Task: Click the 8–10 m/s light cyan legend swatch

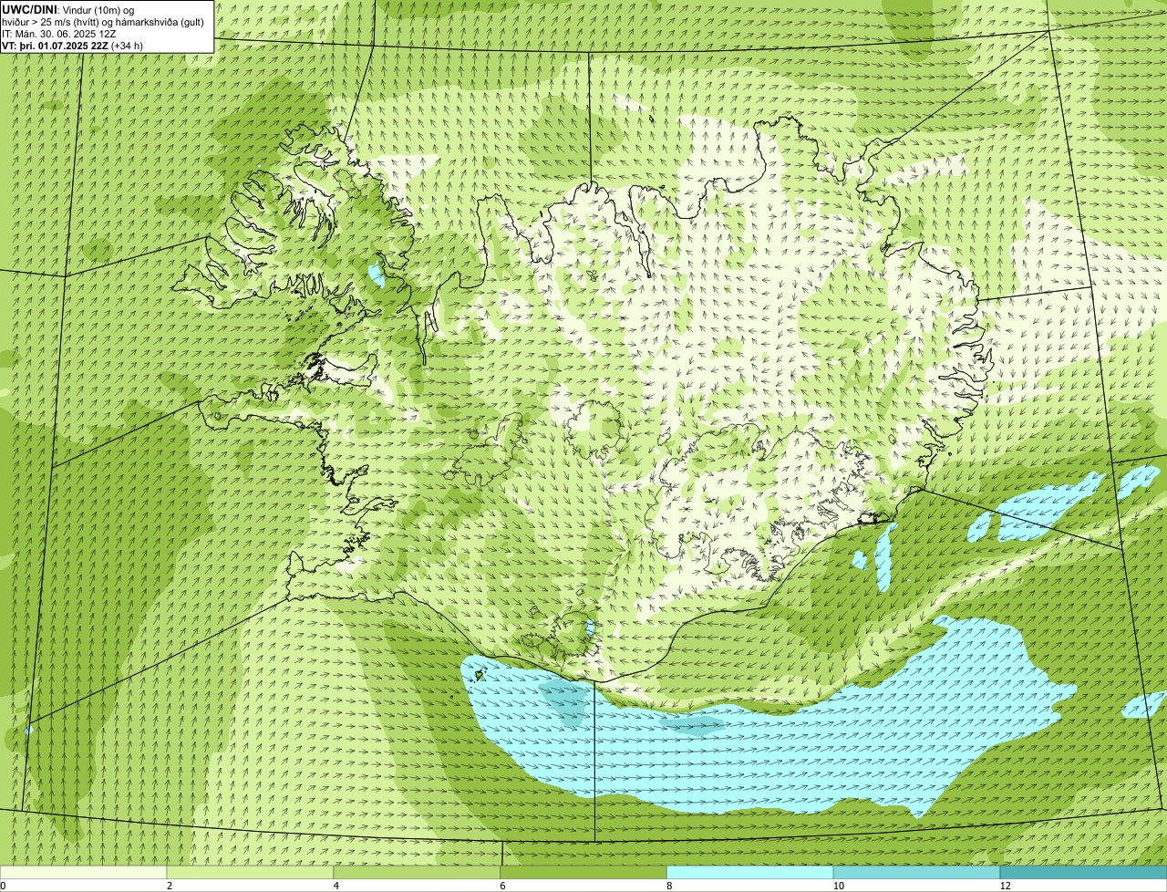Action: coord(750,872)
